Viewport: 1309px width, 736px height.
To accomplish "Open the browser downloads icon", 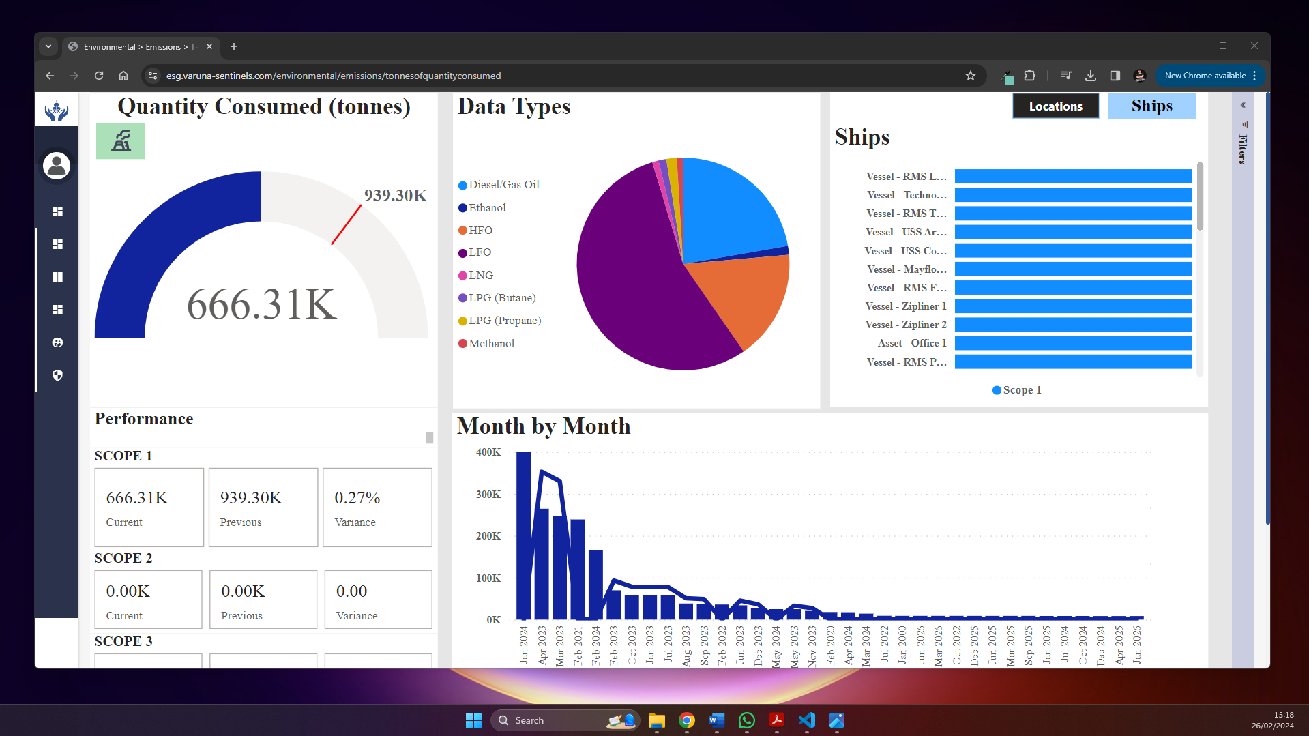I will coord(1090,76).
